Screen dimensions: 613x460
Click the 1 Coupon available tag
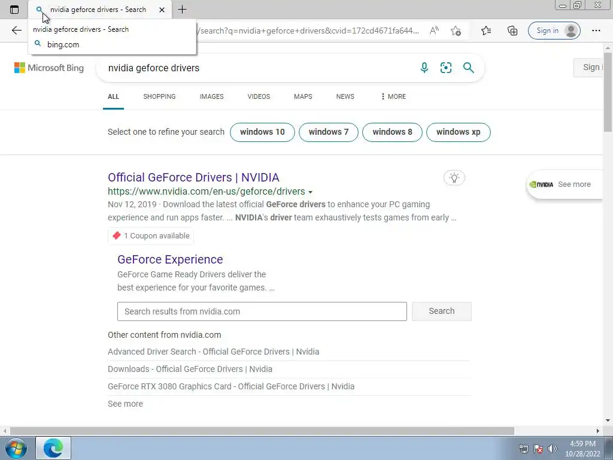(151, 236)
